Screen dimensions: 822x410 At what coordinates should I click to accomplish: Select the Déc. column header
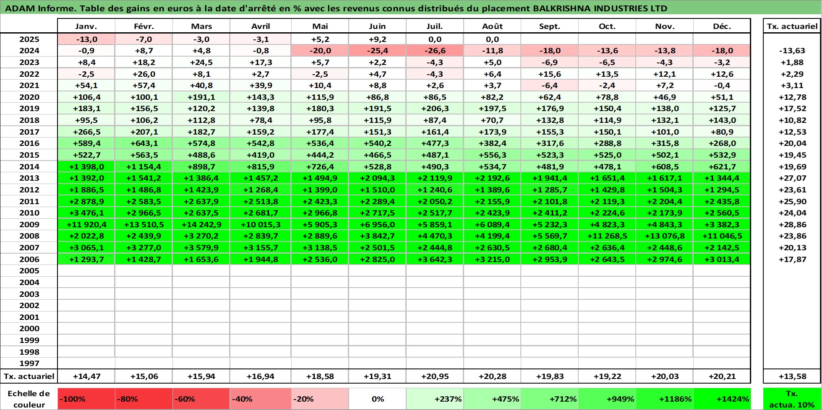click(722, 26)
